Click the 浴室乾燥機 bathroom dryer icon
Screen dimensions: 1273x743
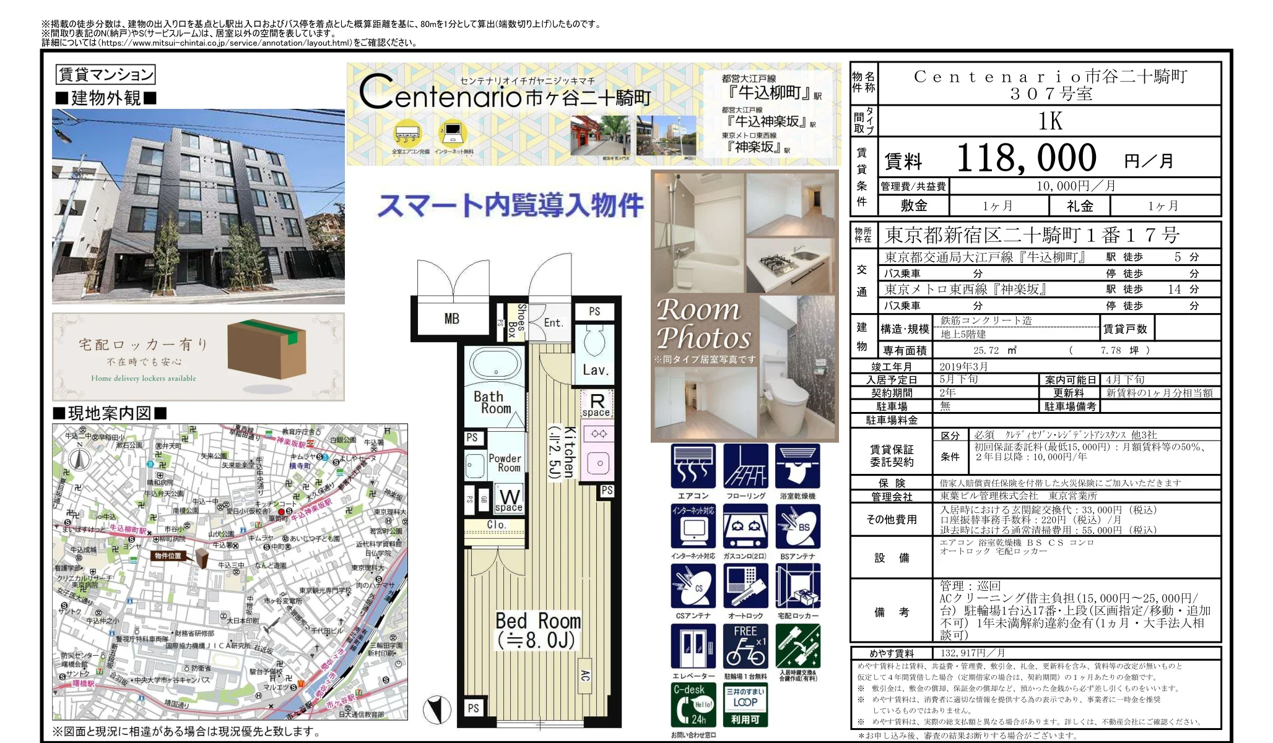point(798,466)
